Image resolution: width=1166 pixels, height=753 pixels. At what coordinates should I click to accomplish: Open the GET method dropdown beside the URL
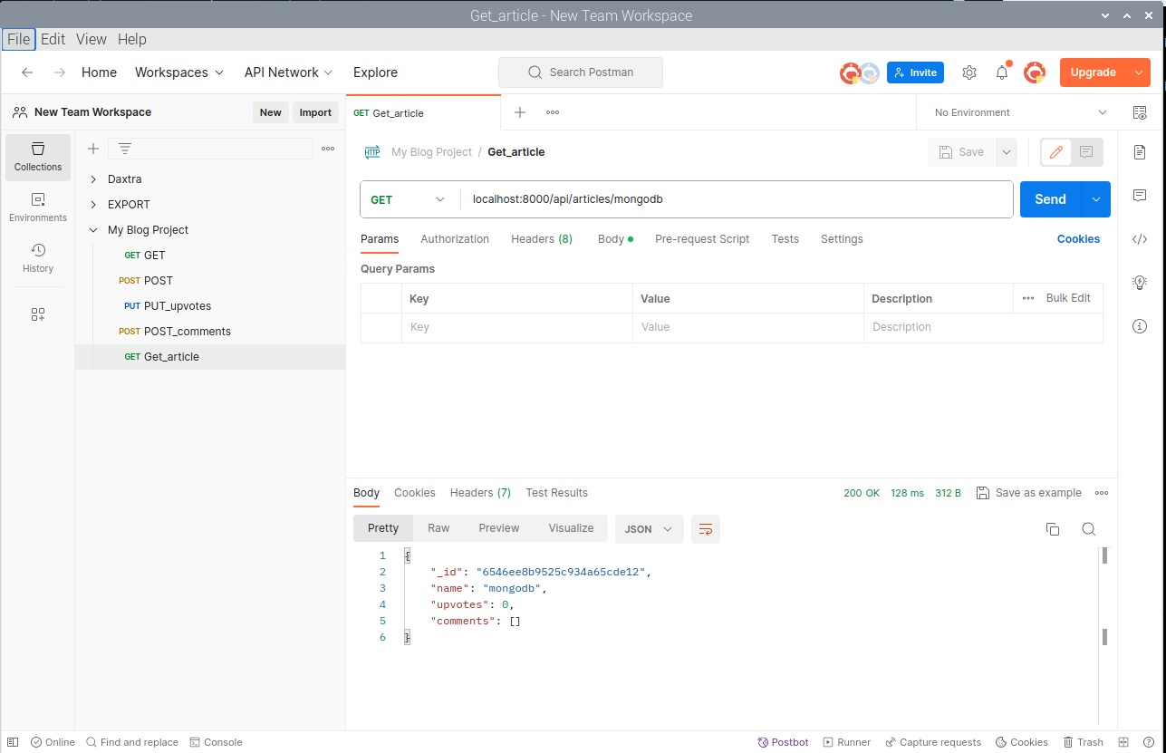point(410,199)
